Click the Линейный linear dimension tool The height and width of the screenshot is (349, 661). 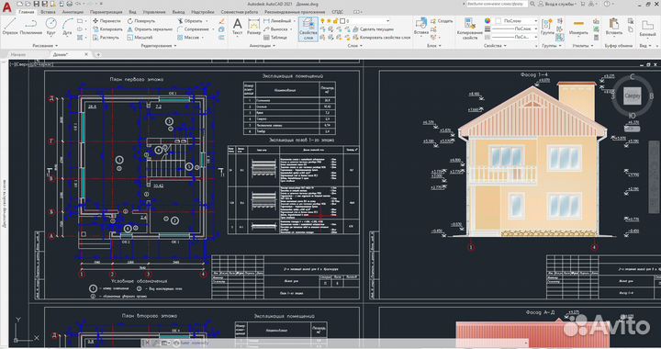[x=277, y=20]
